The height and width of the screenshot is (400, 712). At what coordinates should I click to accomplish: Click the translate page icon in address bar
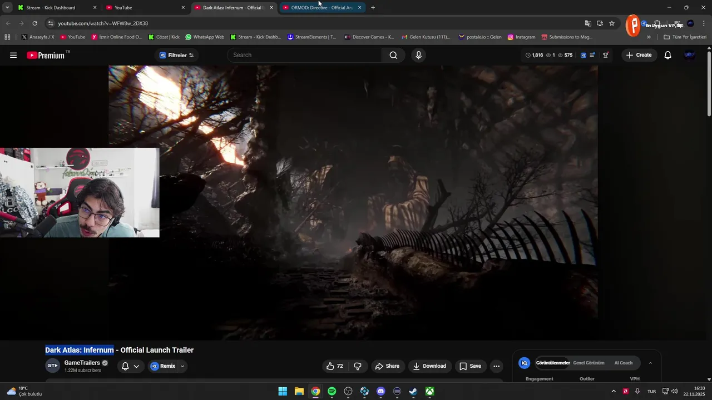coord(588,23)
